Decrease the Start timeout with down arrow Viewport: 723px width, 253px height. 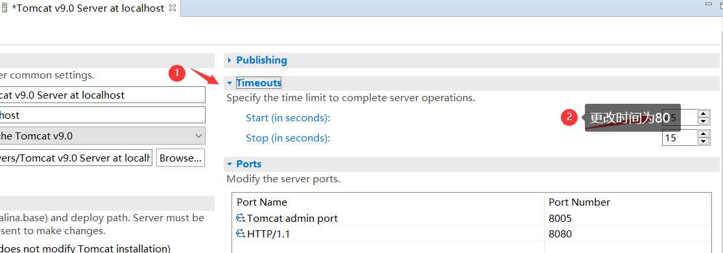point(704,121)
